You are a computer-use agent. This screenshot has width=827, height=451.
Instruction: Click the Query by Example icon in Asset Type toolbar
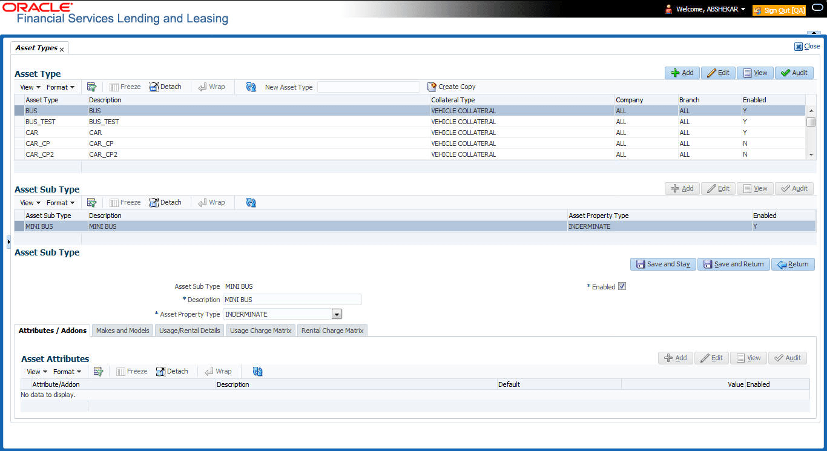pyautogui.click(x=92, y=87)
